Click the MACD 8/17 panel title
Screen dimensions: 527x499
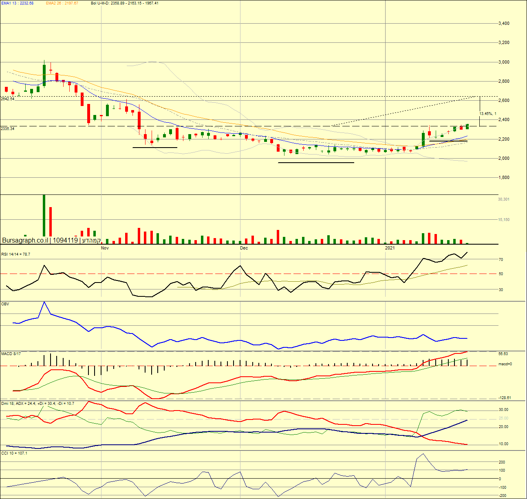[11, 354]
